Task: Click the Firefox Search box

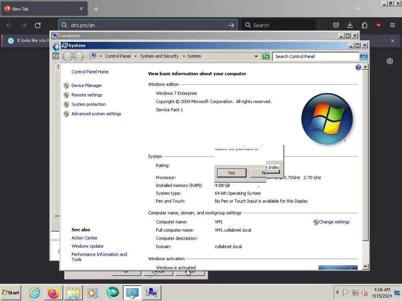Action: click(x=279, y=25)
